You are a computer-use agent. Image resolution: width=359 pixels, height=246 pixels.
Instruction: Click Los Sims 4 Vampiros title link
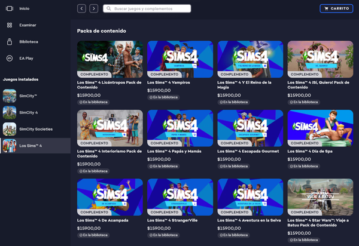169,82
